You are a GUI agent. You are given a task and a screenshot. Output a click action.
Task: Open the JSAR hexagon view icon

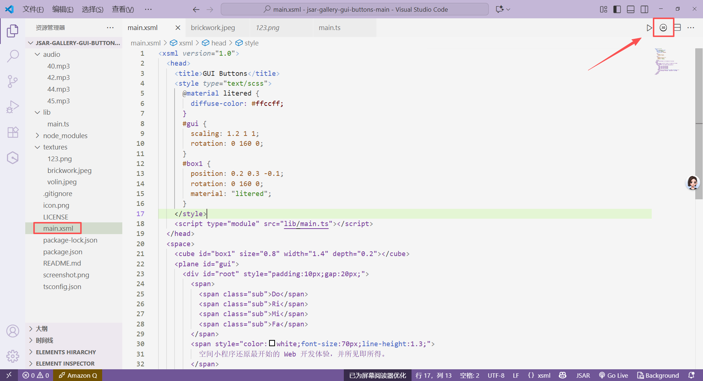(x=12, y=158)
